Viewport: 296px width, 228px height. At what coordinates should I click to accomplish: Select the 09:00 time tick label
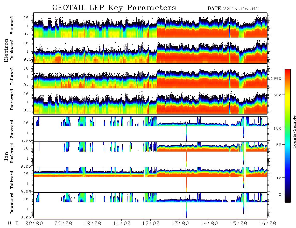[64, 223]
